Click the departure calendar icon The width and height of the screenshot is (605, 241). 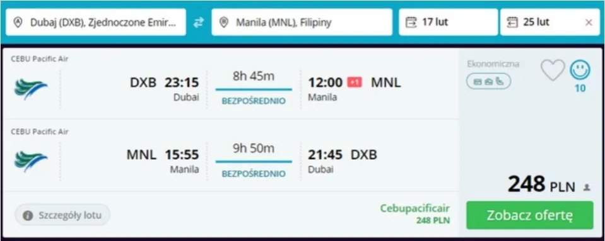tap(411, 22)
